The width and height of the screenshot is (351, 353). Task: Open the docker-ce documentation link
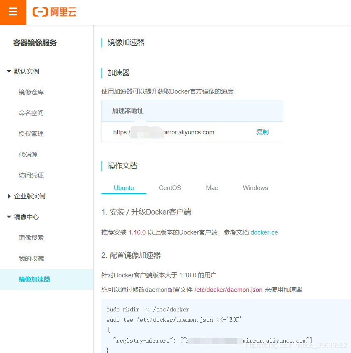[x=264, y=232]
